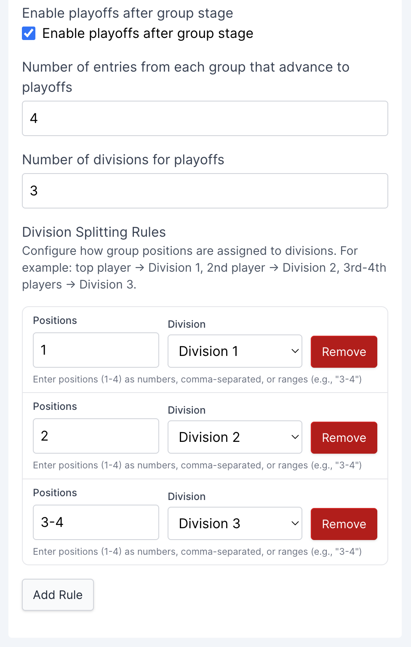
Task: Uncheck Enable playoffs after group stage
Action: pyautogui.click(x=28, y=33)
